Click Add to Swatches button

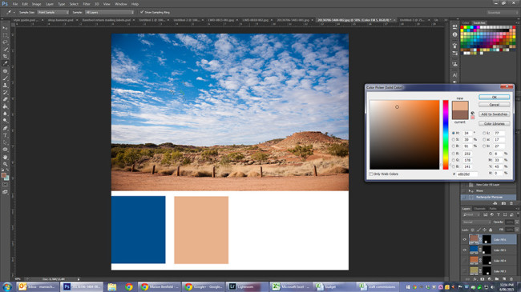[494, 114]
